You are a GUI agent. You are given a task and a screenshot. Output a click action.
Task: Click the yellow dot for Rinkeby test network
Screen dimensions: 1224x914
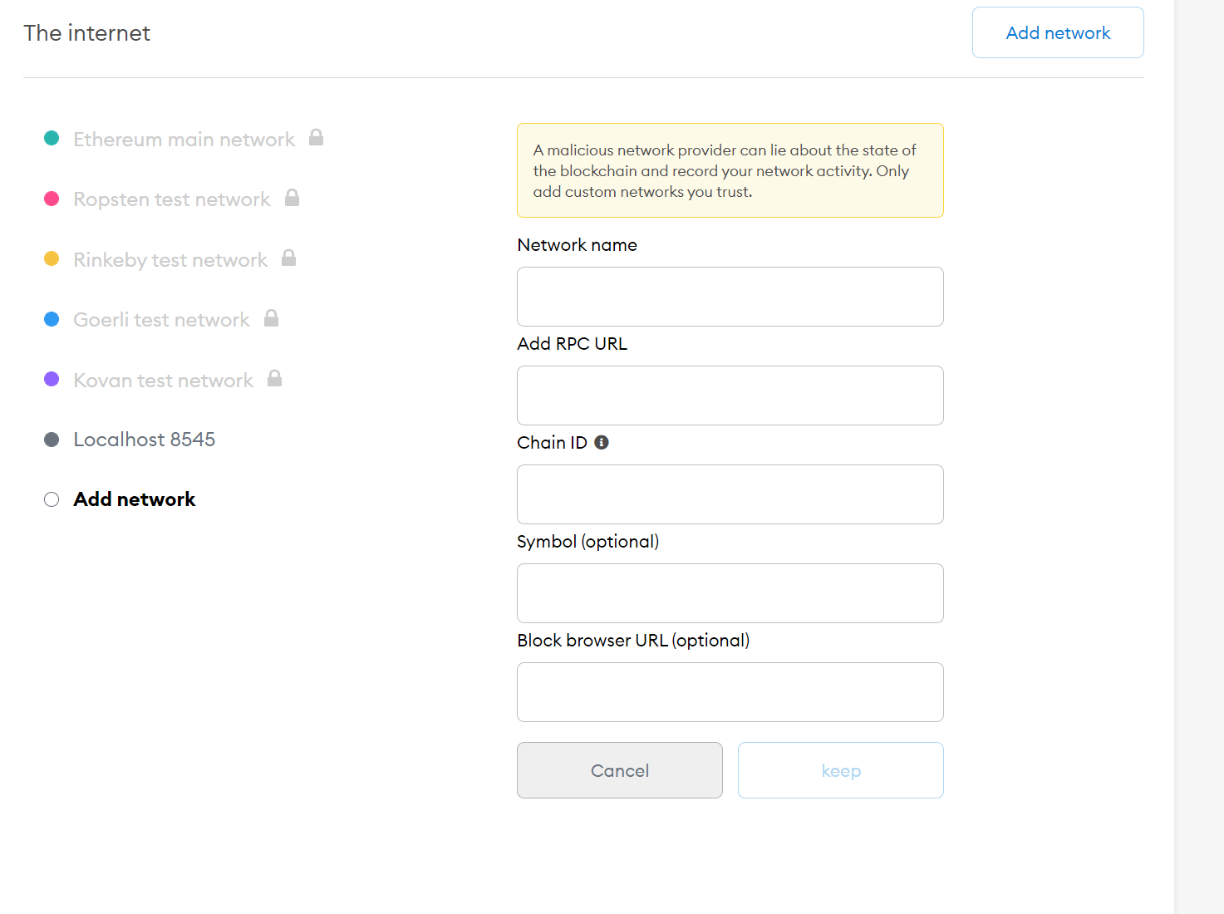52,258
